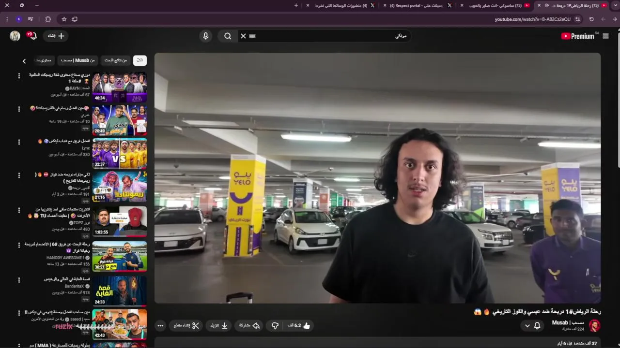Bookmark this page with the star
620x348 pixels.
64,19
